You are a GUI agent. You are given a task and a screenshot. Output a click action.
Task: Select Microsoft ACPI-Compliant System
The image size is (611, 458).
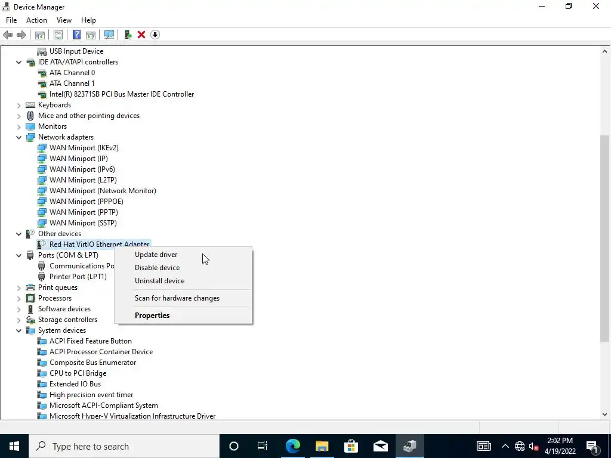pyautogui.click(x=104, y=406)
